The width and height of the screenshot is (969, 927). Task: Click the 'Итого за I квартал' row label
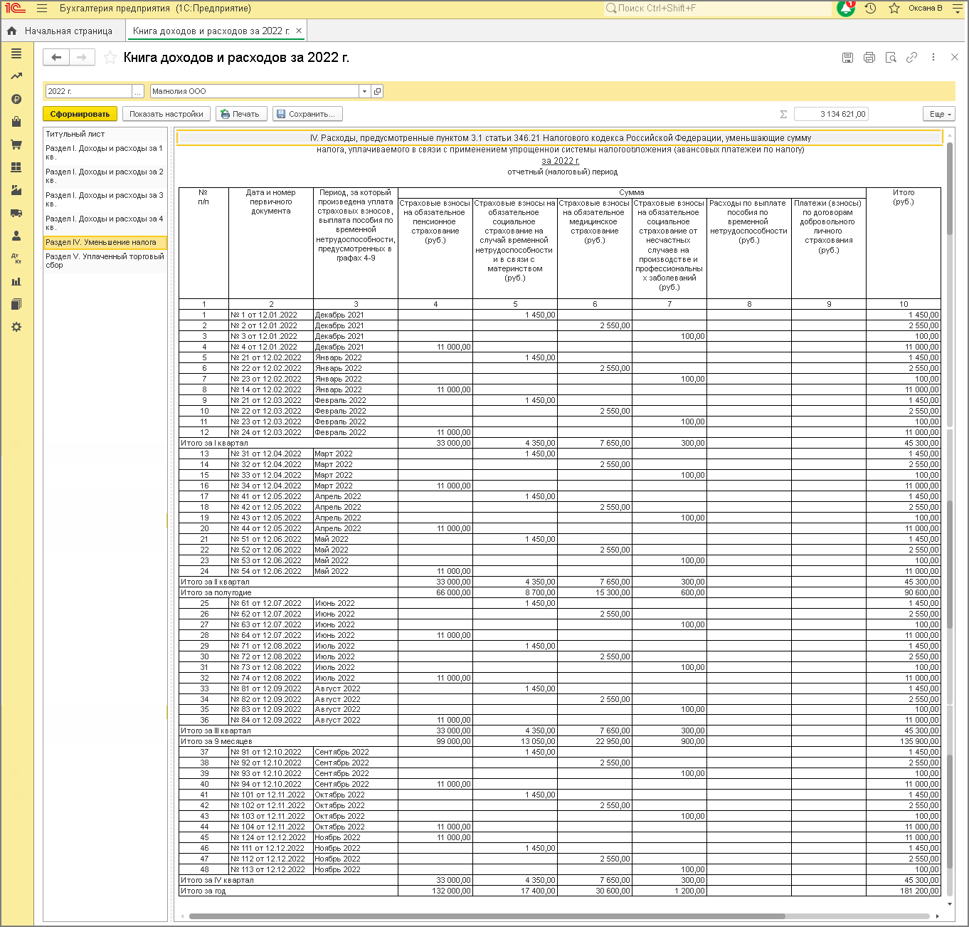[x=214, y=443]
